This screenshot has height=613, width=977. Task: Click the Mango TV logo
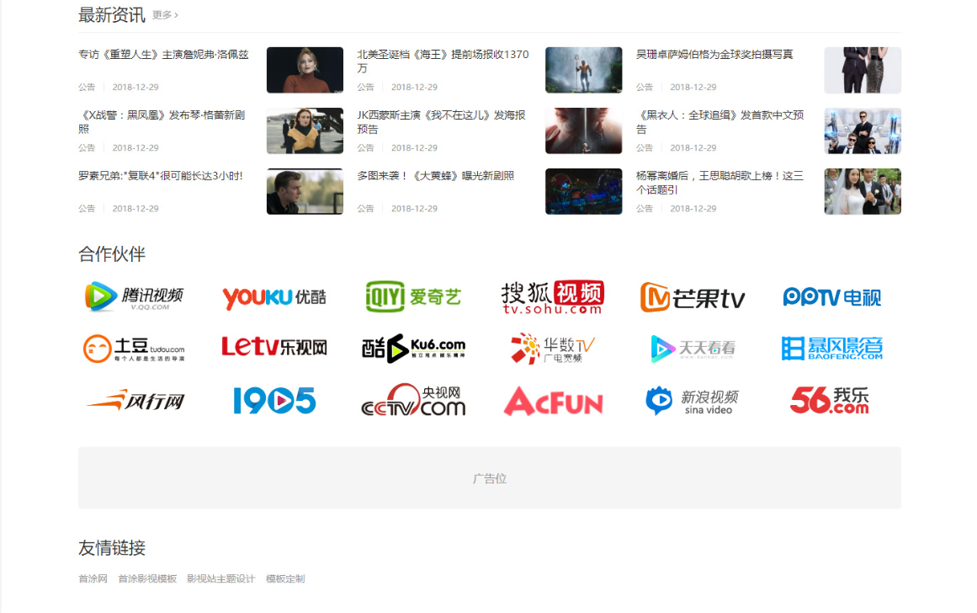point(693,297)
